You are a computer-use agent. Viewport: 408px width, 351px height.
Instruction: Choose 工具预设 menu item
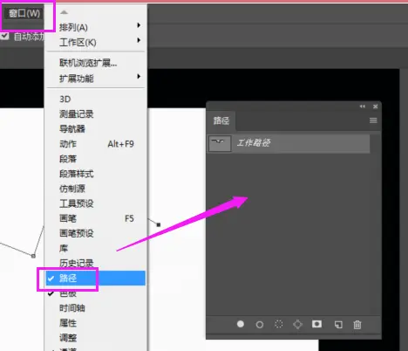pos(96,203)
